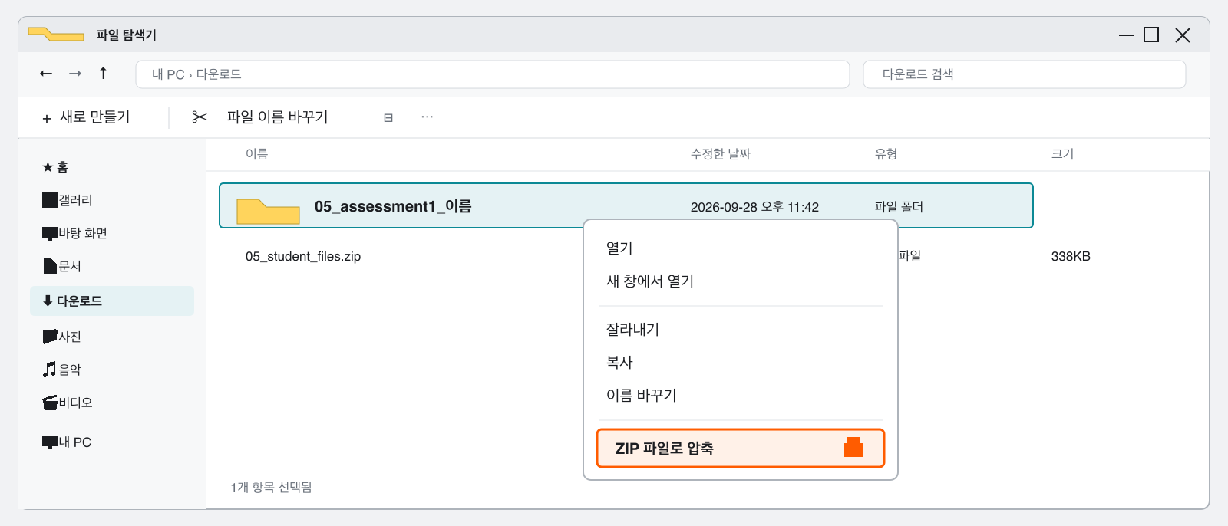Click the date 2026-09-28 오후 11:42
The image size is (1228, 526).
[754, 207]
